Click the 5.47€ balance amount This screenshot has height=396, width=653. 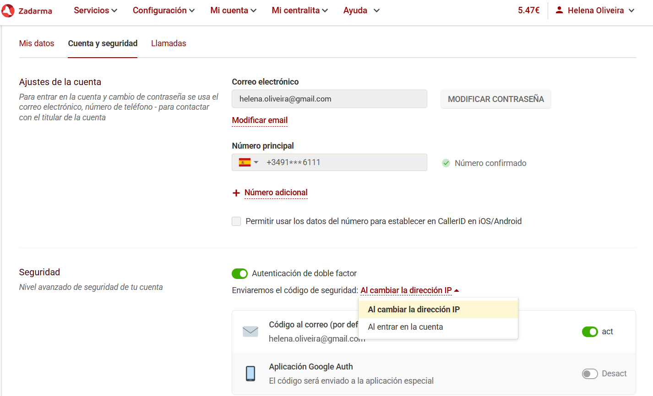click(528, 10)
